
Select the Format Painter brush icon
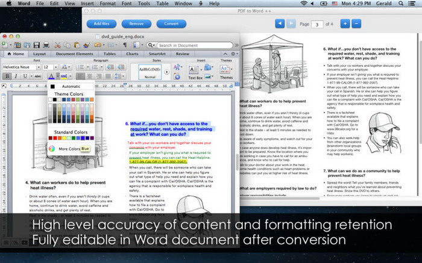coord(86,45)
